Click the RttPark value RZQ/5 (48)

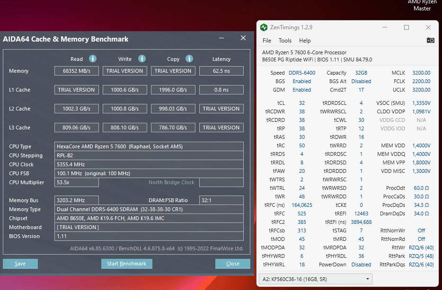[x=421, y=256]
